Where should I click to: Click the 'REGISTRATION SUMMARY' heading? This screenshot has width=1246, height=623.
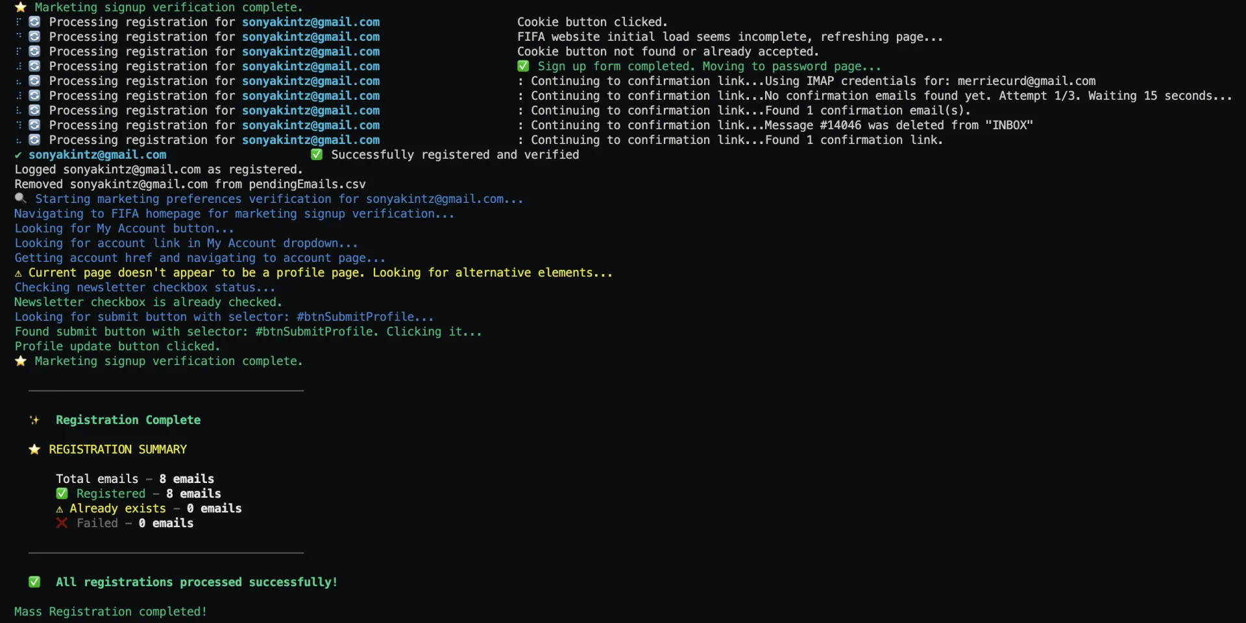[x=118, y=449]
